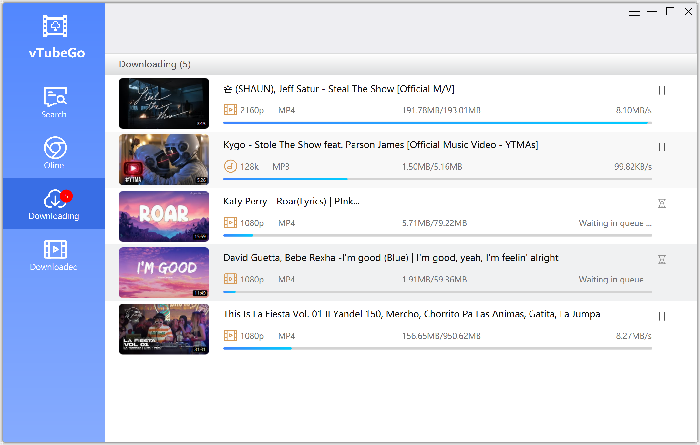Click 'MP4' label in Steal The Show row

(x=287, y=110)
